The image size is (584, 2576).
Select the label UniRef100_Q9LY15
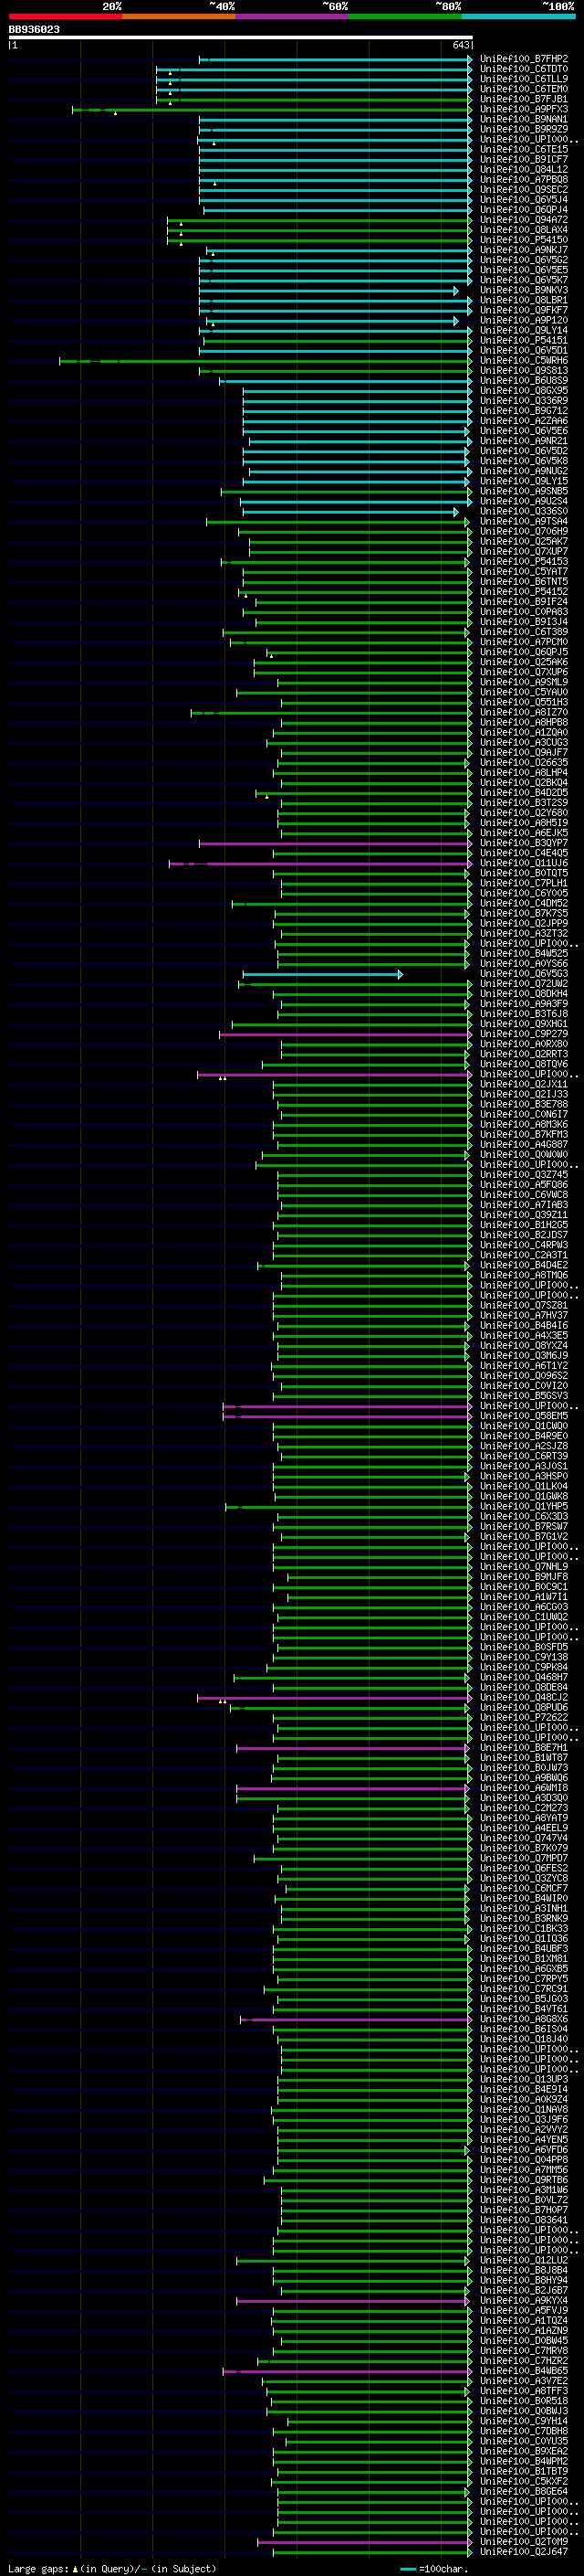pyautogui.click(x=523, y=481)
